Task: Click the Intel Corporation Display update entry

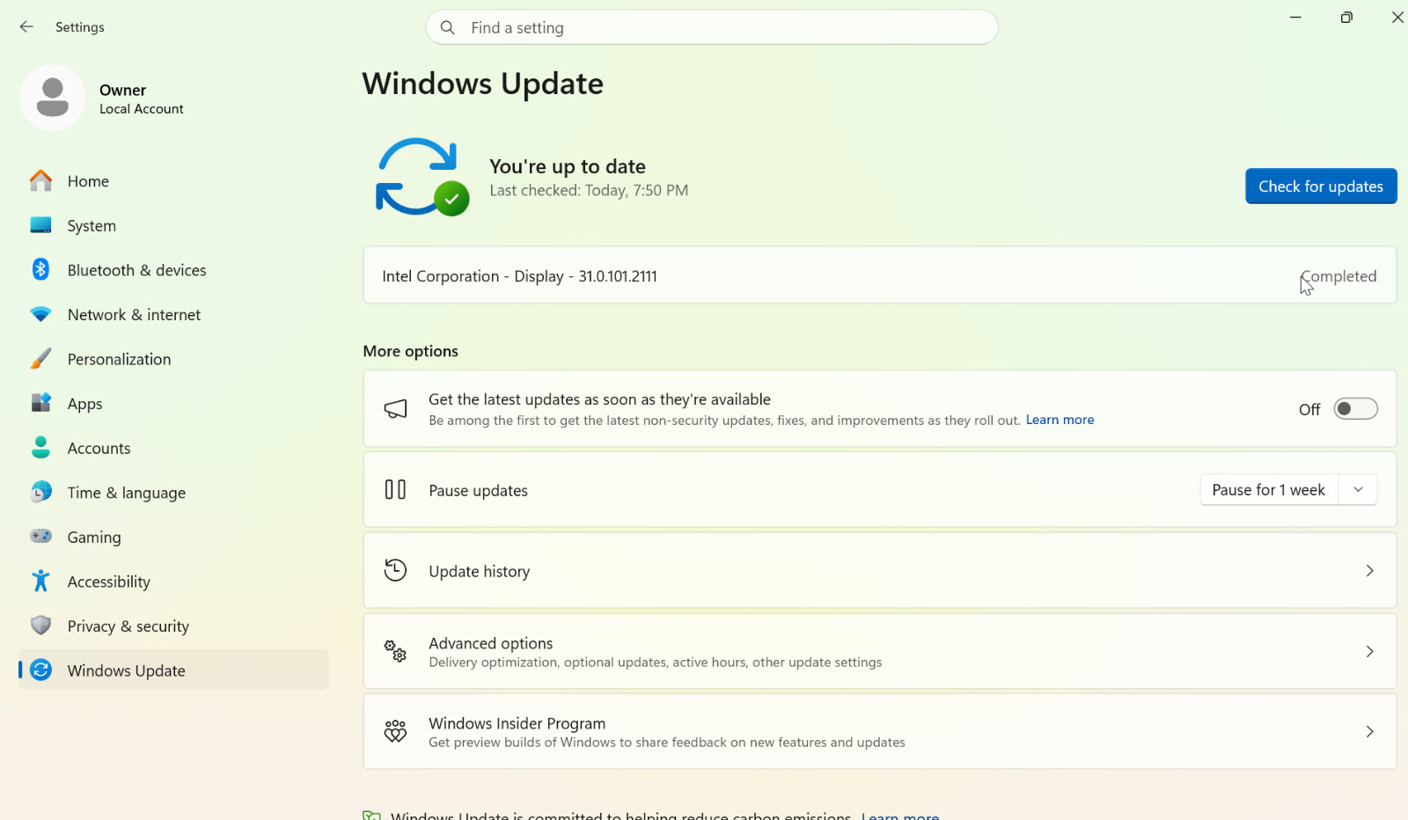Action: click(880, 275)
